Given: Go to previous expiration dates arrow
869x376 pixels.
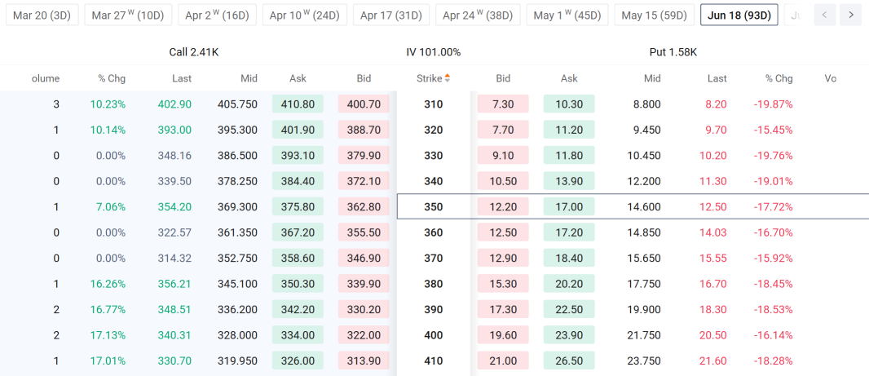Looking at the screenshot, I should point(825,15).
